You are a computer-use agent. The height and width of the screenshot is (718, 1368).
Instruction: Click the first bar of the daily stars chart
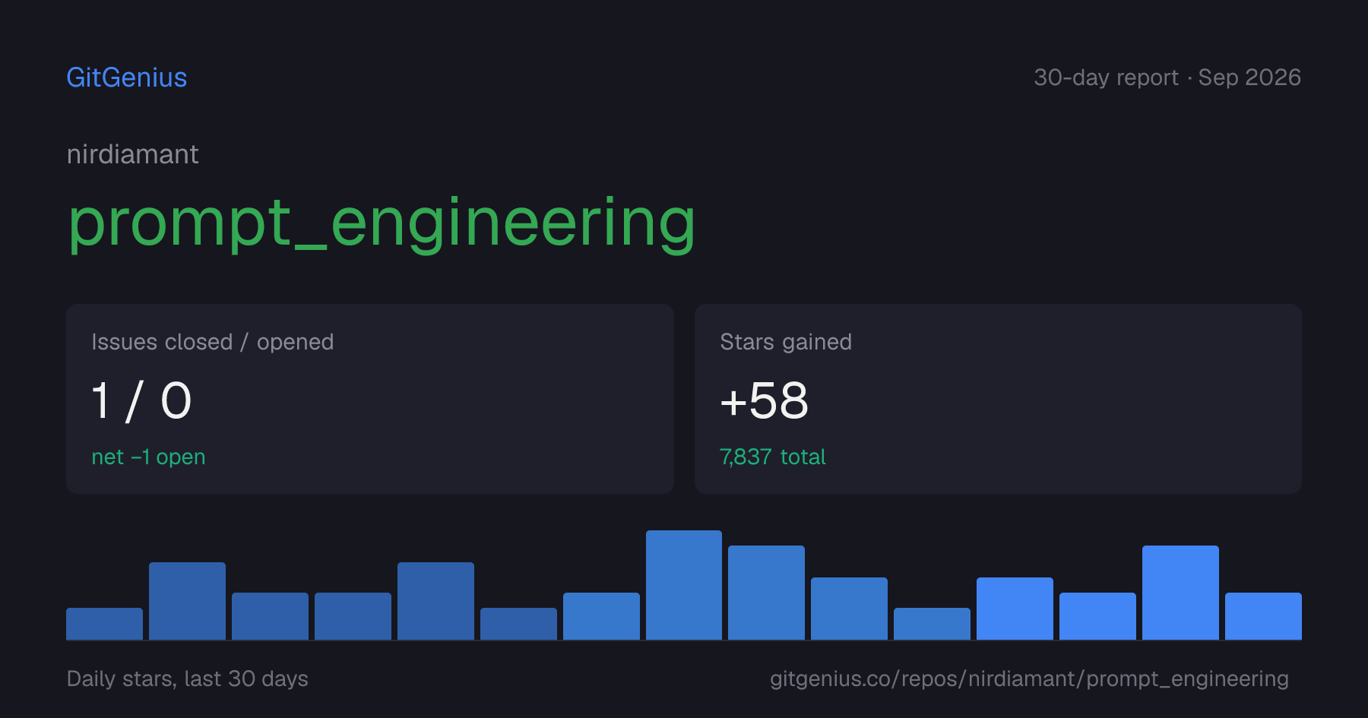(104, 624)
